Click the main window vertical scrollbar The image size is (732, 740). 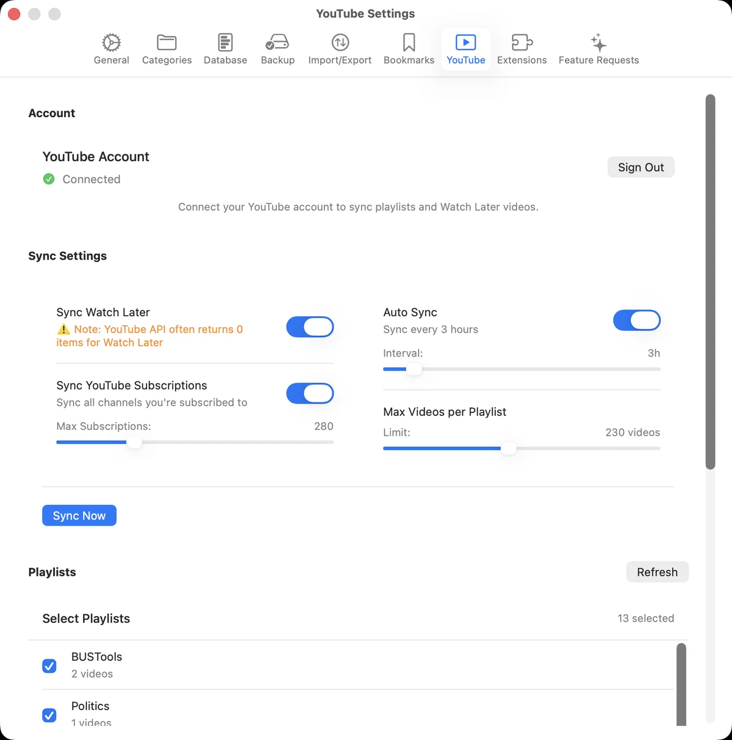point(710,282)
